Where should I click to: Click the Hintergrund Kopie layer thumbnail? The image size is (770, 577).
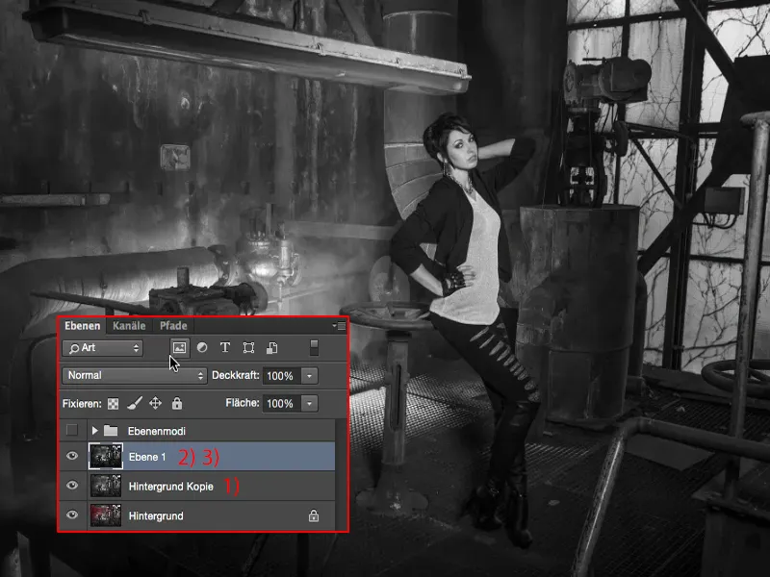click(106, 486)
